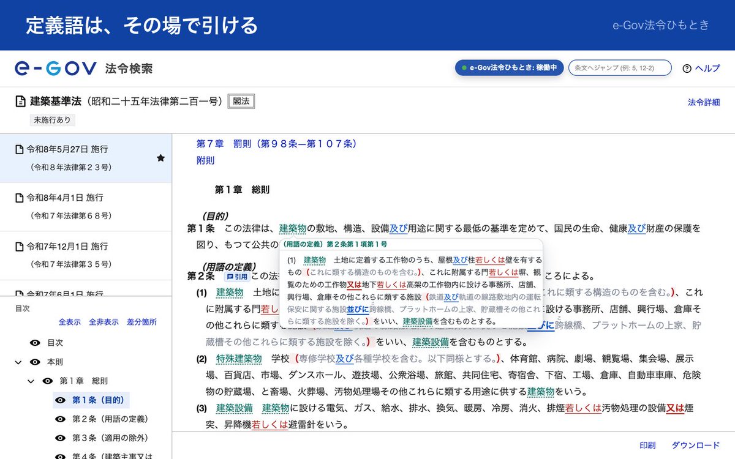Viewport: 735px width, 459px height.
Task: Open the help question-mark icon
Action: click(x=687, y=69)
